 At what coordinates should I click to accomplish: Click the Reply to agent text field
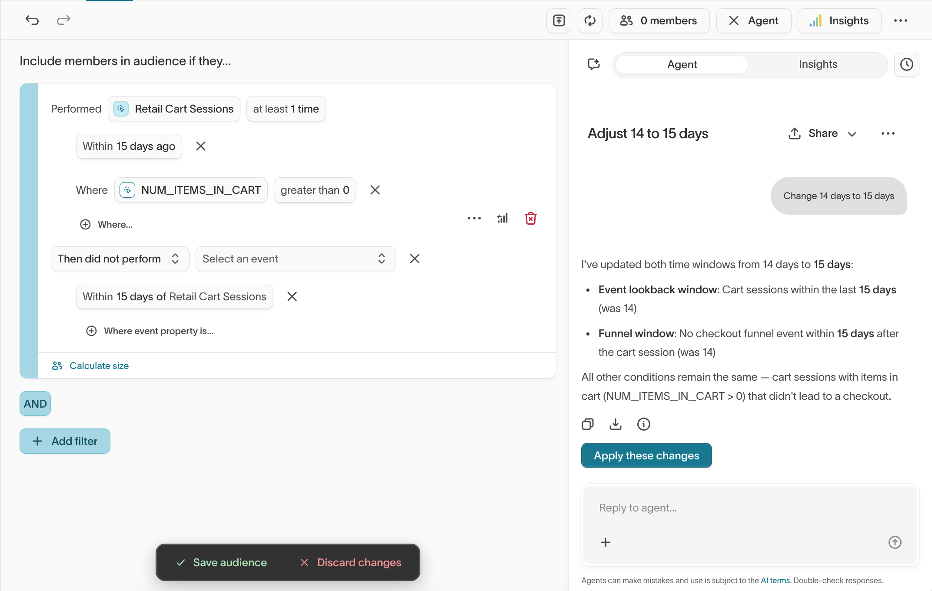pos(739,508)
